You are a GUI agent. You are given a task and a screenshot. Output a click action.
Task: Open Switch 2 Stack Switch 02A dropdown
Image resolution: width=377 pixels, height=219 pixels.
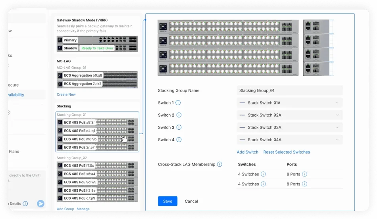(x=289, y=115)
